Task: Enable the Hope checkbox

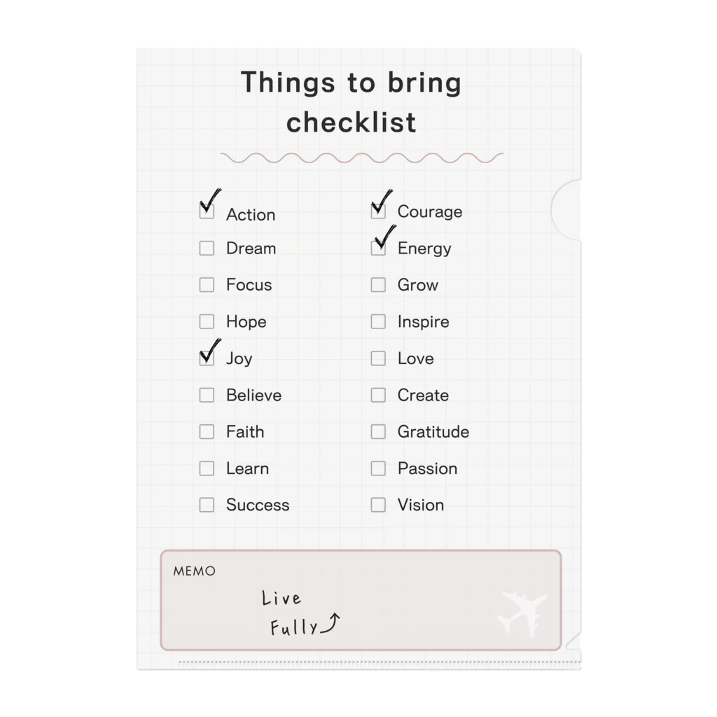Action: (x=207, y=321)
